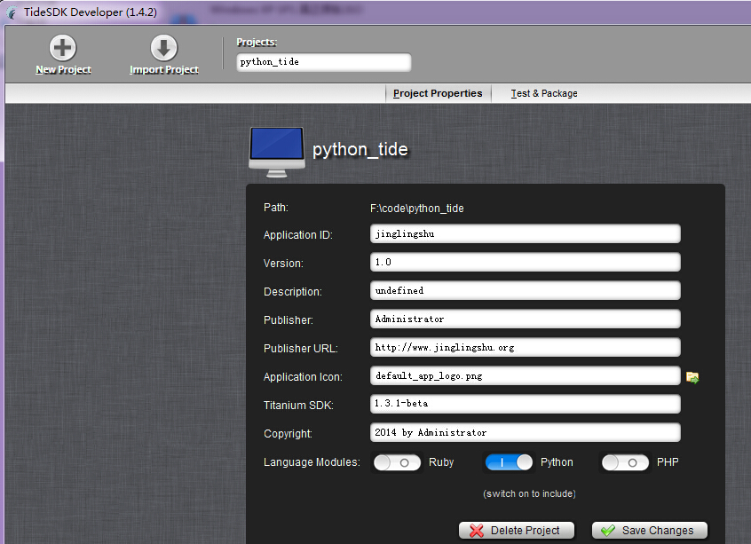Click the New Project label
Image resolution: width=751 pixels, height=544 pixels.
63,70
